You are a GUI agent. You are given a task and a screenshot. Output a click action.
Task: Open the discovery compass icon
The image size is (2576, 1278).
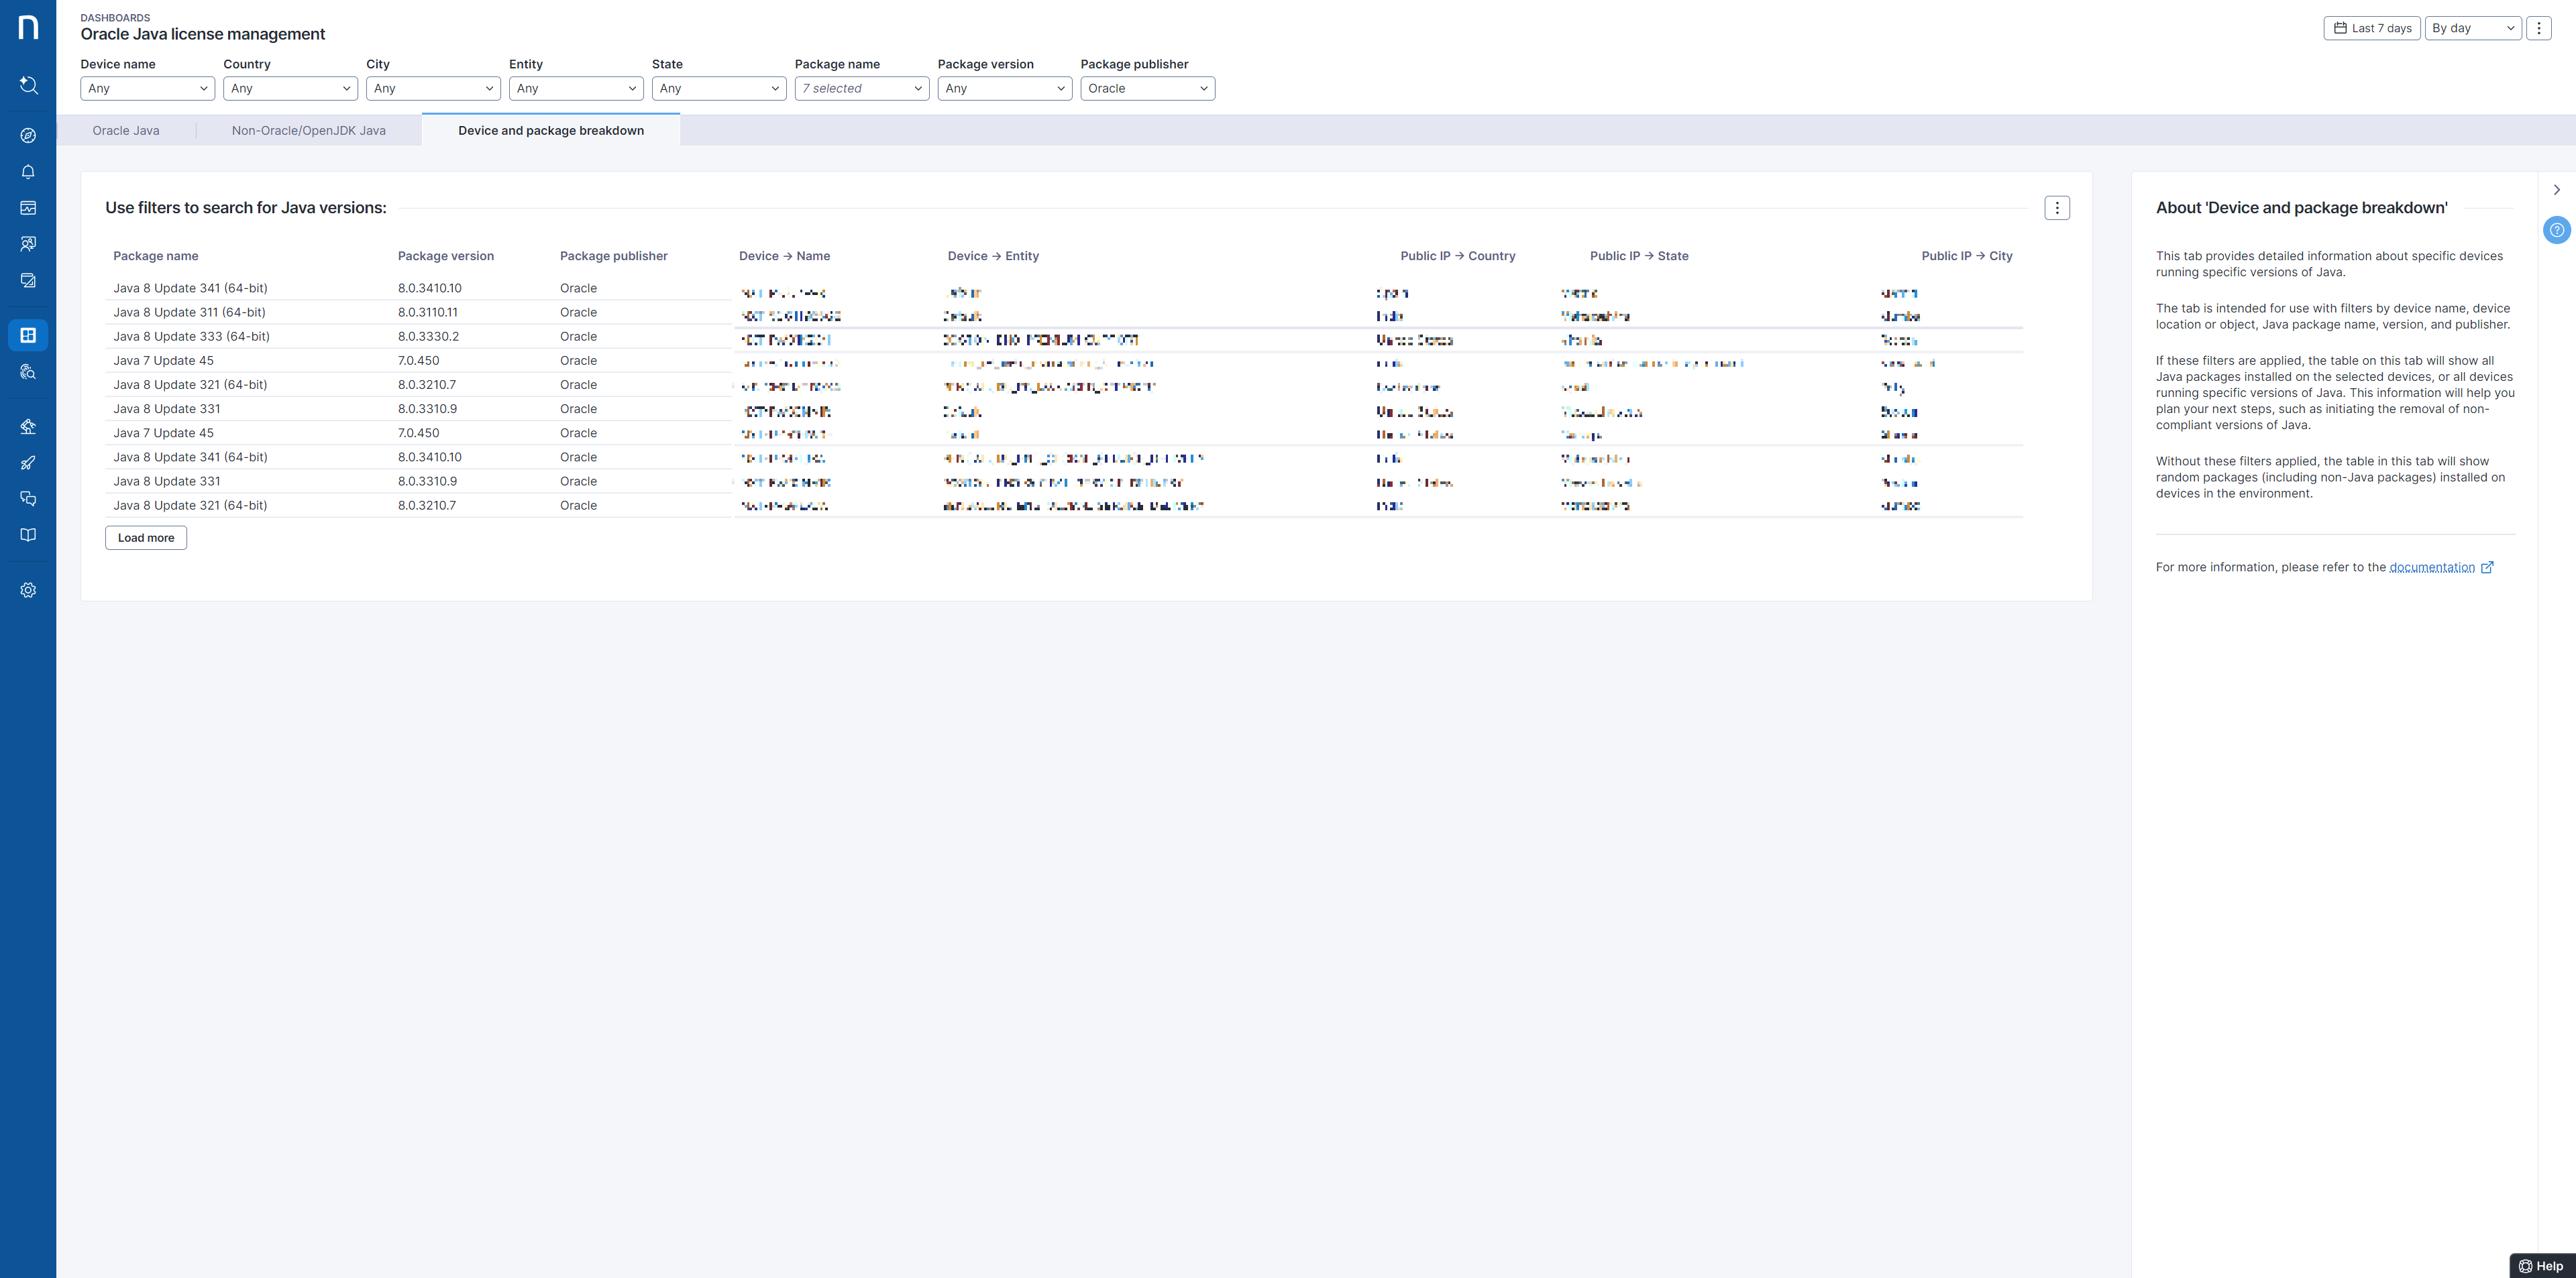(28, 135)
